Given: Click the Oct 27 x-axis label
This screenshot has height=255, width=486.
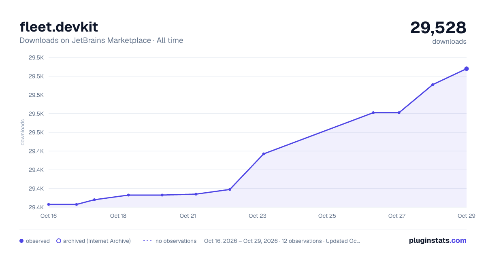Looking at the screenshot, I should click(397, 216).
